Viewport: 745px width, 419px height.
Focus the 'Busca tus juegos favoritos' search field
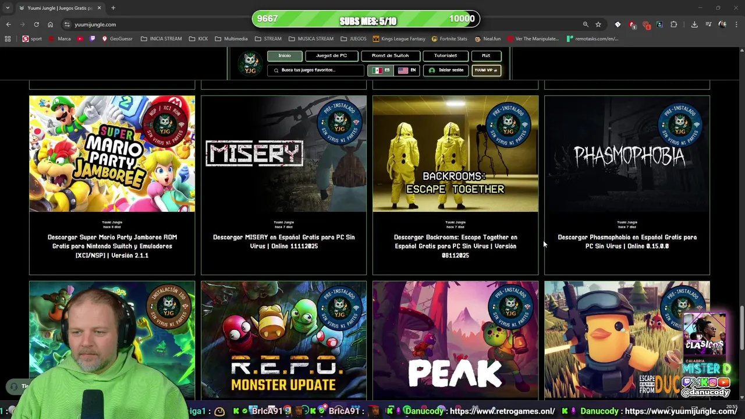pyautogui.click(x=316, y=70)
